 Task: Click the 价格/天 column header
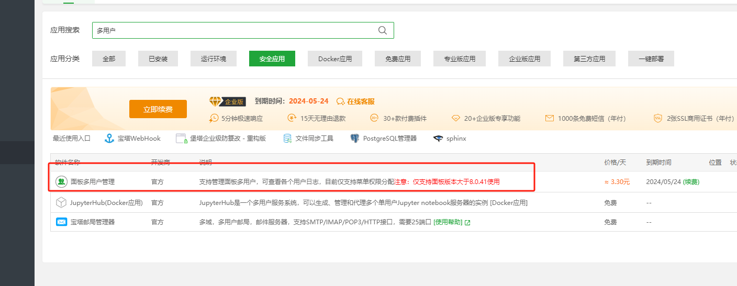pos(614,163)
